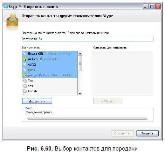This screenshot has width=165, height=153.
Task: Click the Добавить > button
Action: click(x=37, y=101)
